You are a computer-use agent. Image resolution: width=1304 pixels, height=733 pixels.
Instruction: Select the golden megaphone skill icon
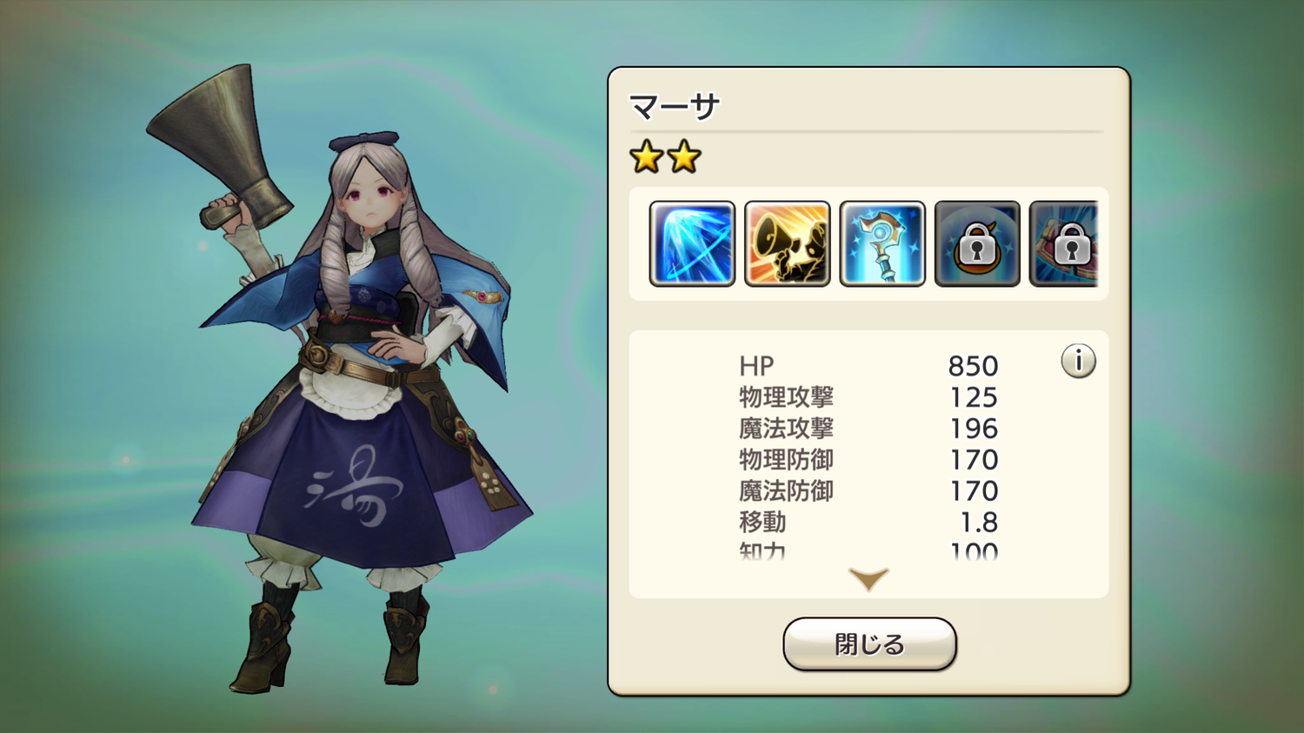[x=787, y=243]
